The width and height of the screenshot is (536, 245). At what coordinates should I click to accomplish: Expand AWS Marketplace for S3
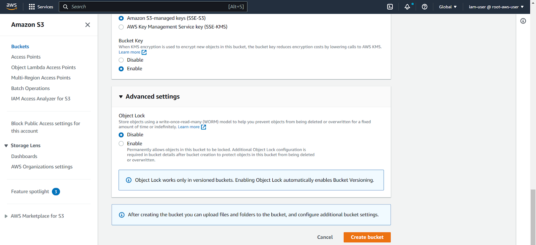(6, 216)
